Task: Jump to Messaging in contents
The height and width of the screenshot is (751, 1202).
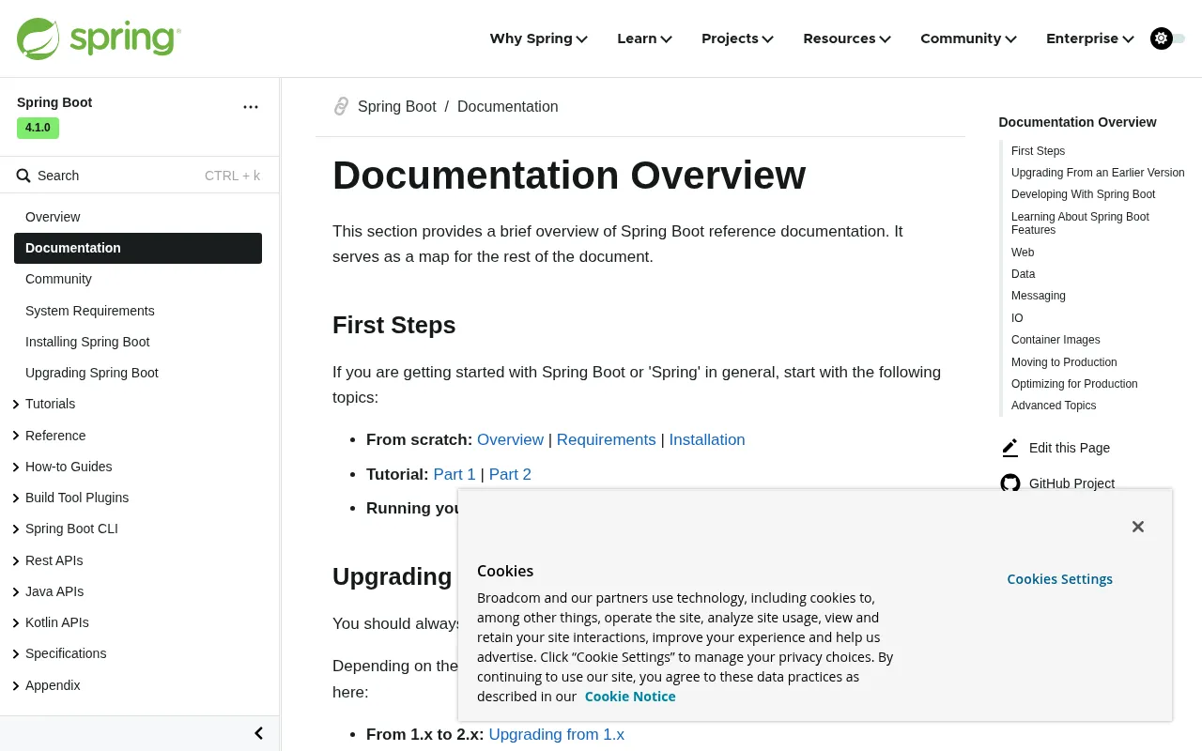Action: click(1039, 296)
